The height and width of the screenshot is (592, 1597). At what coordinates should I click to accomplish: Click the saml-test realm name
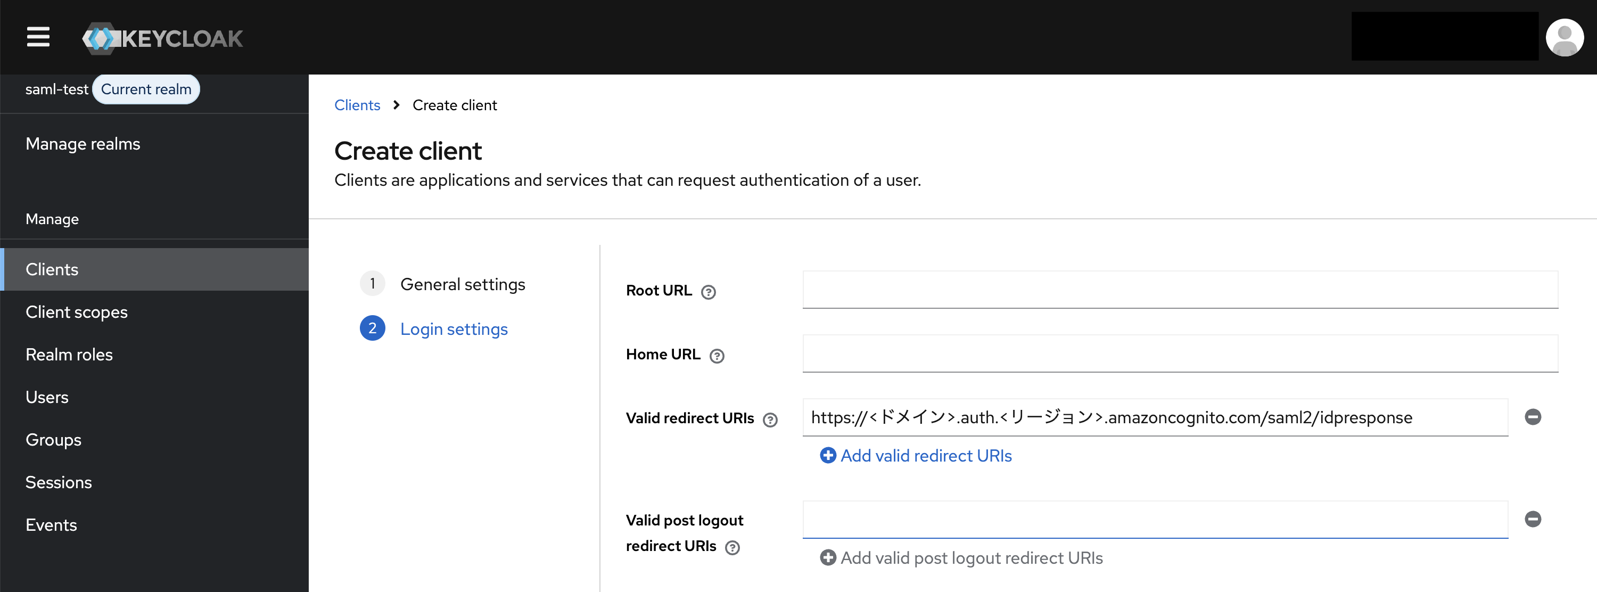click(56, 89)
